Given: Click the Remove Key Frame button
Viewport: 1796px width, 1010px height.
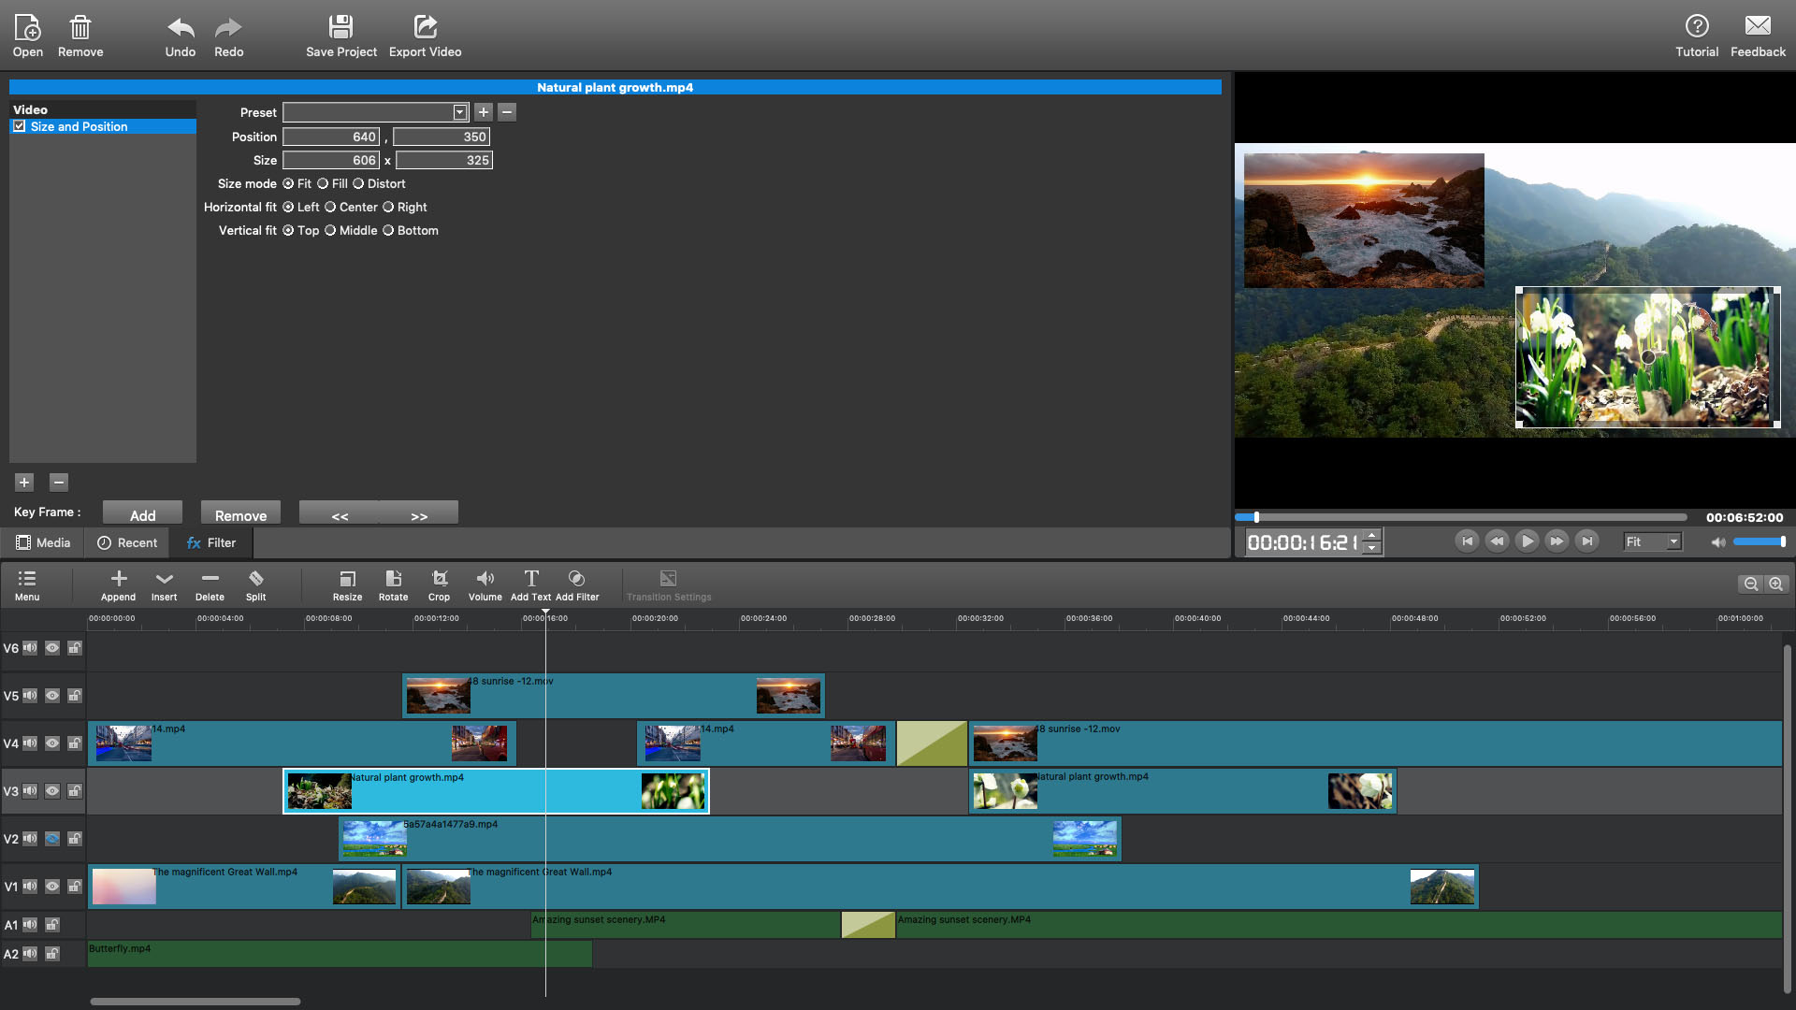Looking at the screenshot, I should coord(240,515).
